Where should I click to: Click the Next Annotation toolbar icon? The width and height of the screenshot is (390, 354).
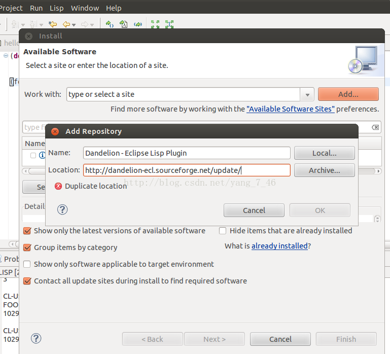click(x=15, y=24)
